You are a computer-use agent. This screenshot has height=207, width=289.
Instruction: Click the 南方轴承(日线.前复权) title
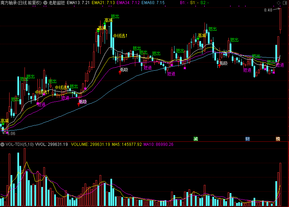tap(21, 3)
